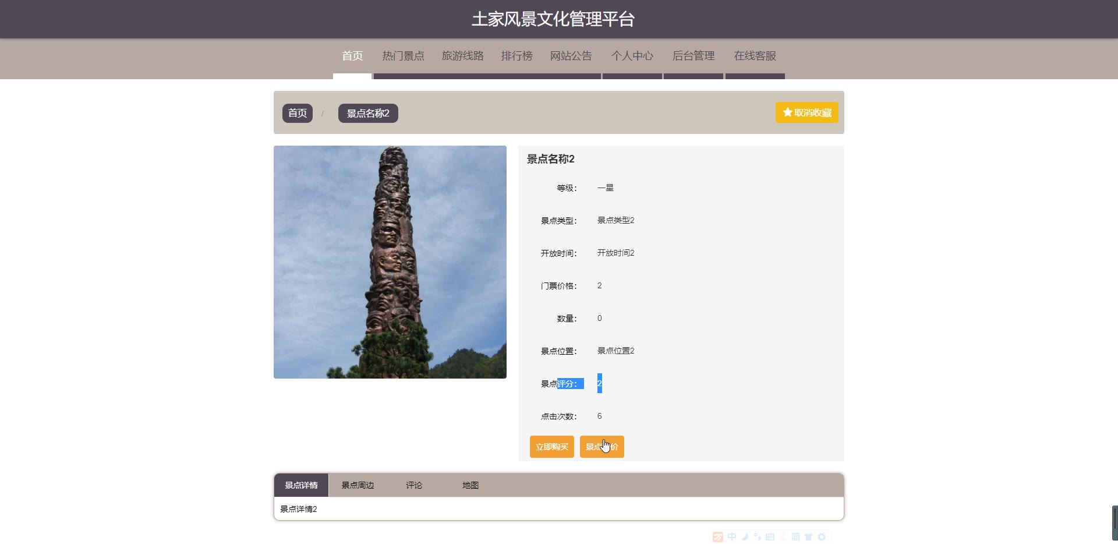Switch to the 景点周边 tab
The width and height of the screenshot is (1118, 544).
tap(358, 485)
